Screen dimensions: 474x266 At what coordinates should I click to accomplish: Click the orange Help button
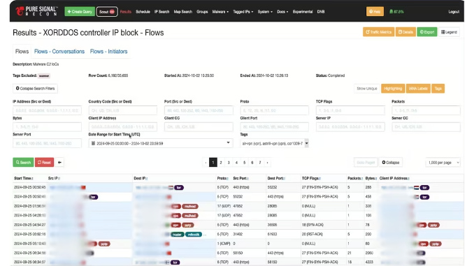pyautogui.click(x=375, y=11)
